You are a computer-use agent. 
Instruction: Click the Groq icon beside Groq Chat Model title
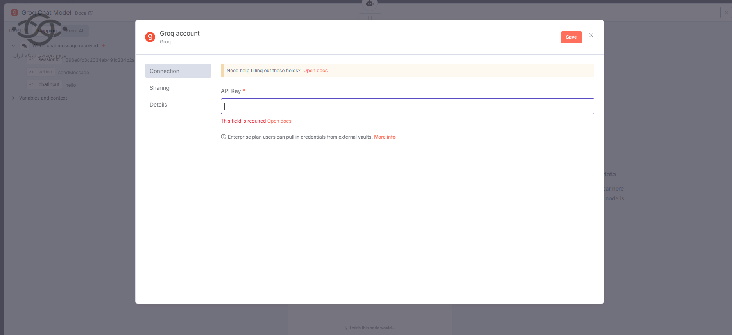tap(14, 12)
